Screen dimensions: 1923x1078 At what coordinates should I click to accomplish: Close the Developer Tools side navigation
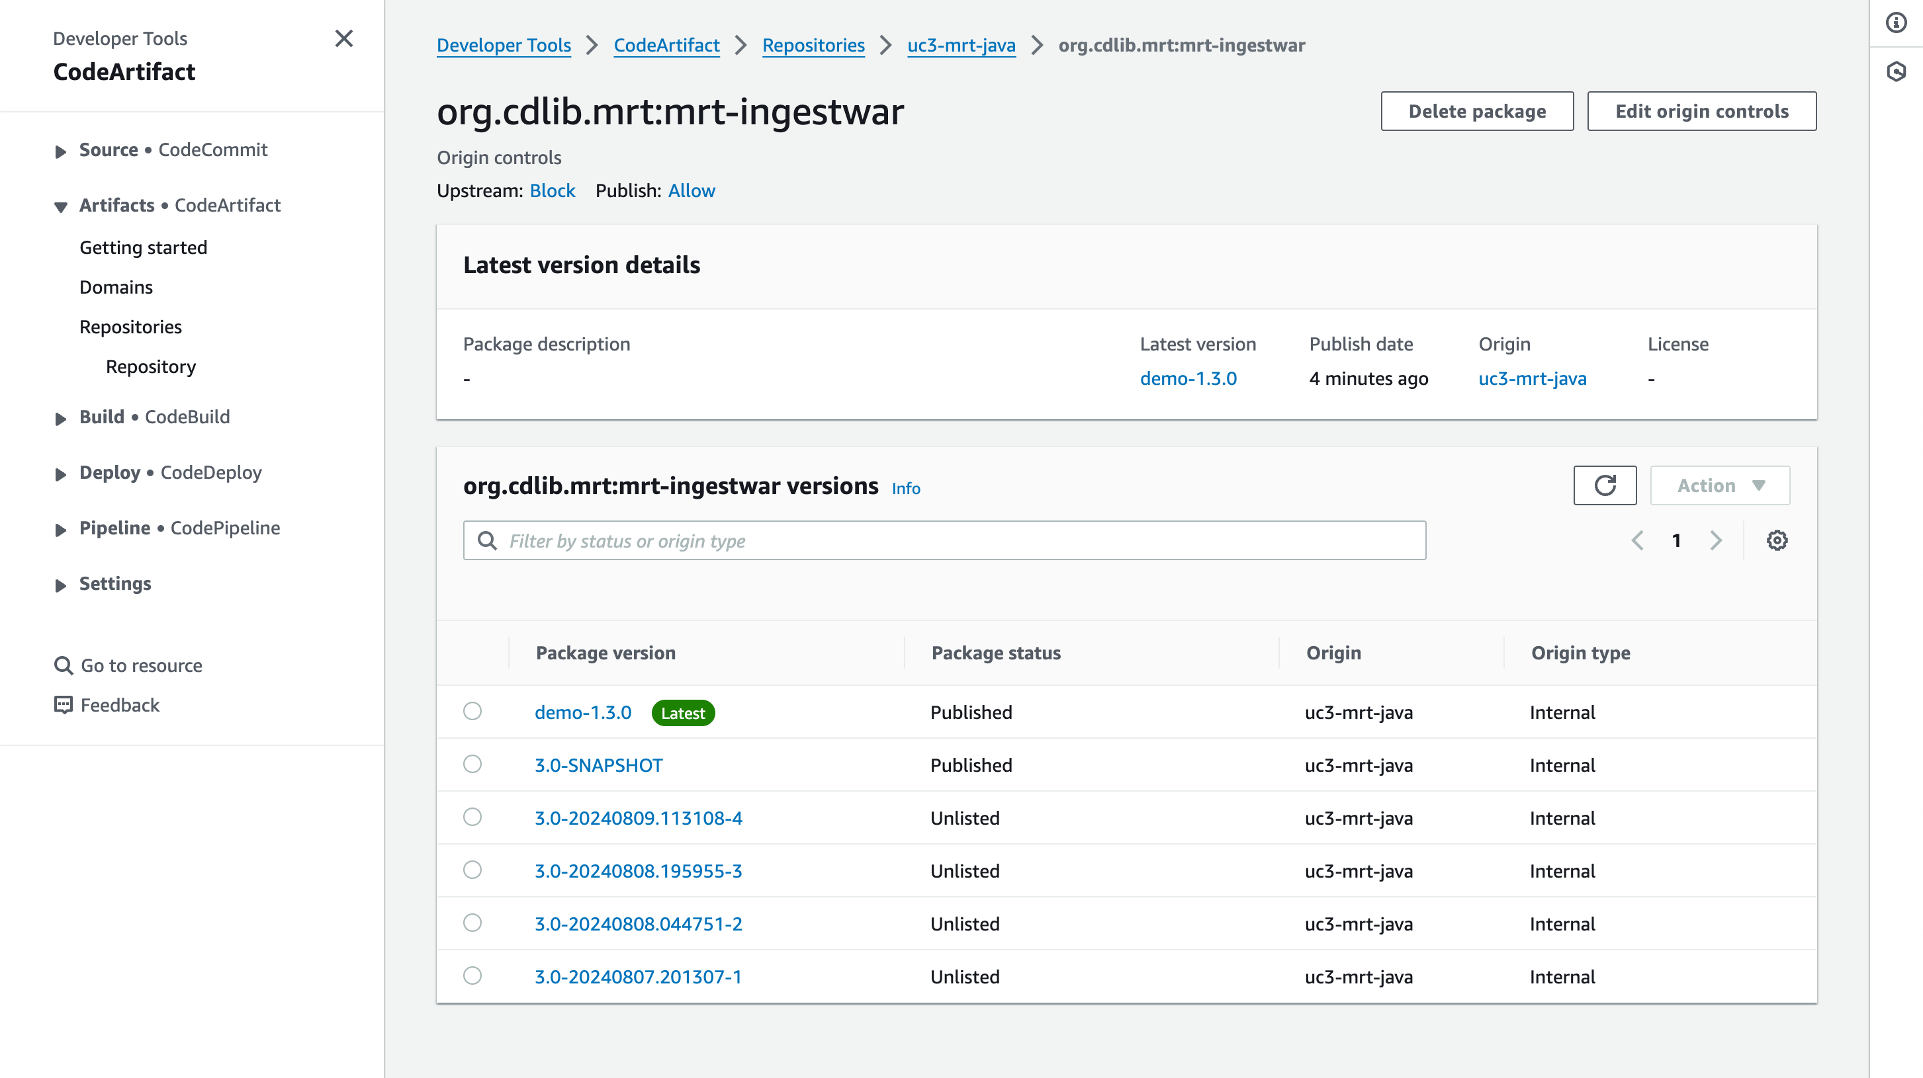(x=344, y=38)
